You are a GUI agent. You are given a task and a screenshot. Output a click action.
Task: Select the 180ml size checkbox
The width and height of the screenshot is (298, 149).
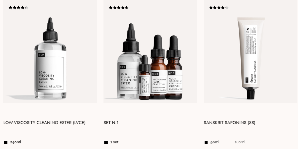[230, 142]
